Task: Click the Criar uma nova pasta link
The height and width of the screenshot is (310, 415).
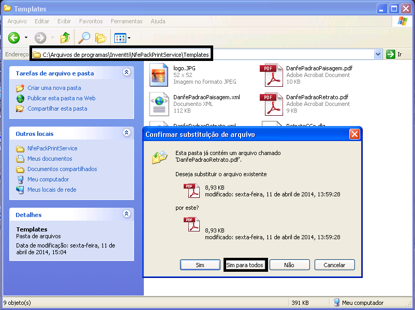Action: pyautogui.click(x=54, y=88)
